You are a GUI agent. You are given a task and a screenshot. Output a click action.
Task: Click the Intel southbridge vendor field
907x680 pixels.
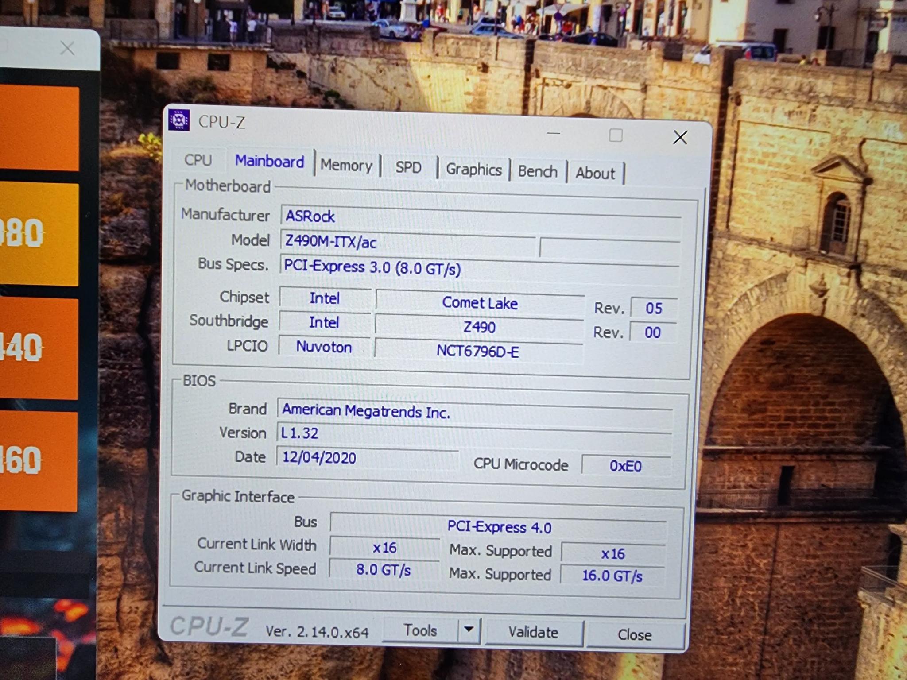click(x=324, y=322)
